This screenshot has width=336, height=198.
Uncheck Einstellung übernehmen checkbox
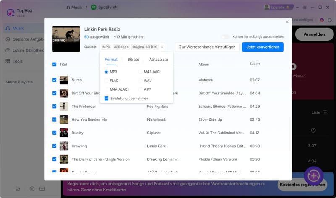(106, 99)
